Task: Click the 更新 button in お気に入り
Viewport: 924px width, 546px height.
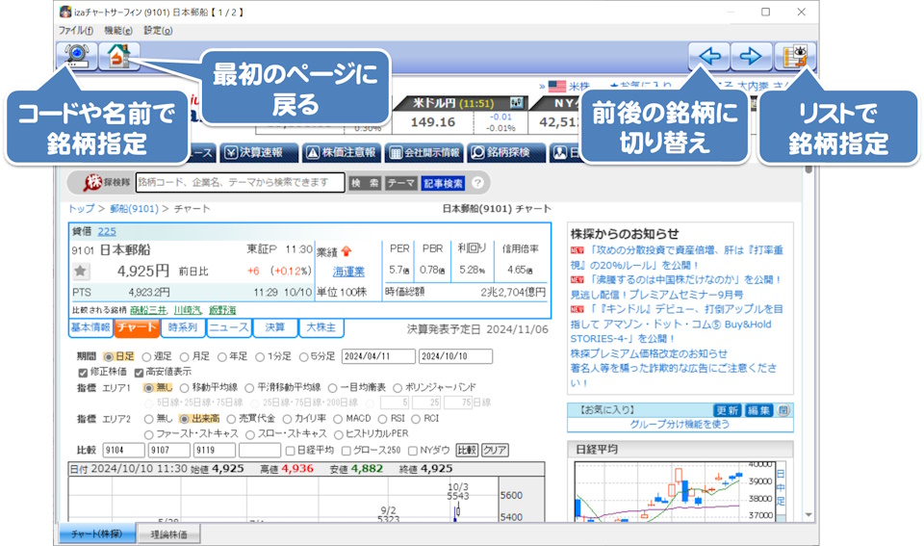Action: [728, 410]
